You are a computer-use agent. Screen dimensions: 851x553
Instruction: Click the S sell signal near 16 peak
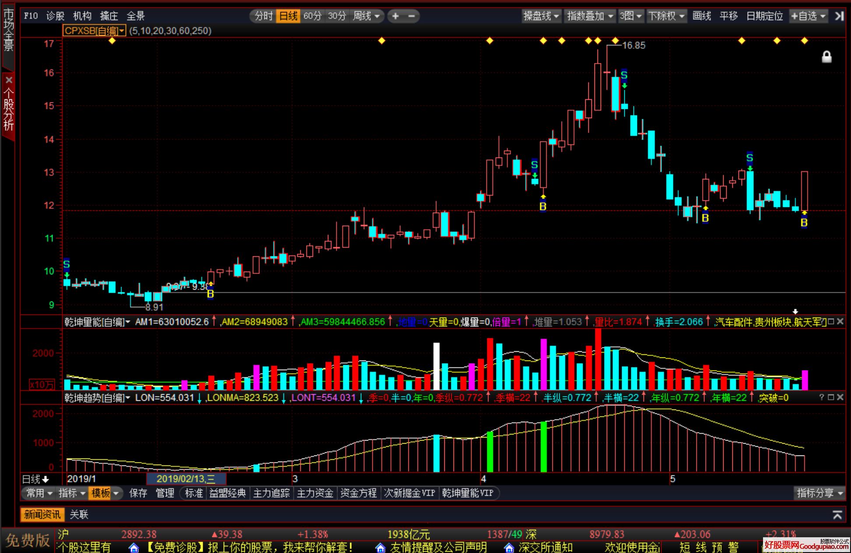click(624, 75)
